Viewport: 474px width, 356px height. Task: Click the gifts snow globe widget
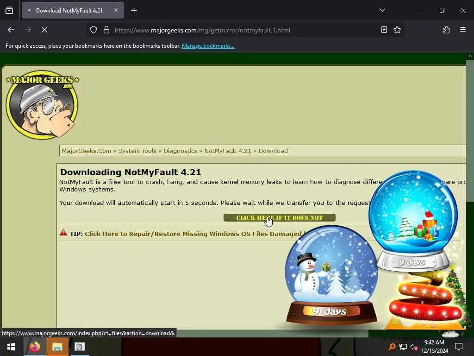413,221
